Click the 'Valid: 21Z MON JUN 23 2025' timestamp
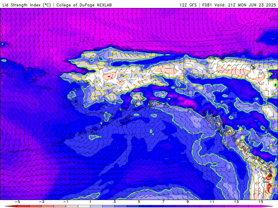Viewport: 278px width, 208px height. [x=245, y=5]
